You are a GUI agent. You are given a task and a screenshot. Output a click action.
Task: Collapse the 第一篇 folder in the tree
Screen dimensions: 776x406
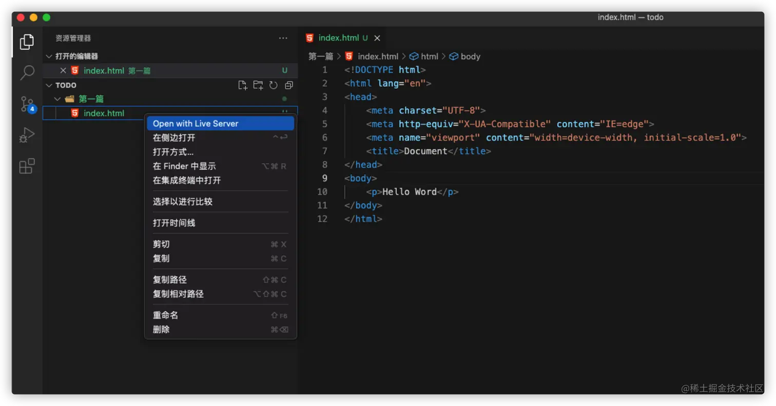point(57,99)
